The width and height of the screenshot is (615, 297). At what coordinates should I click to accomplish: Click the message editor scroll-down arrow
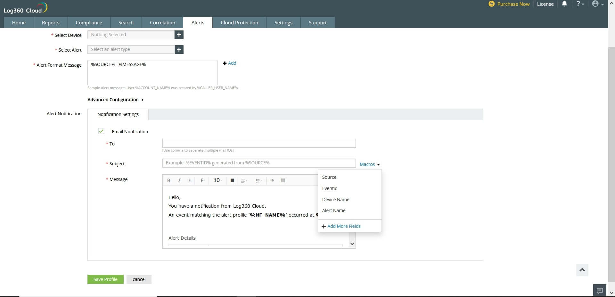pos(352,244)
